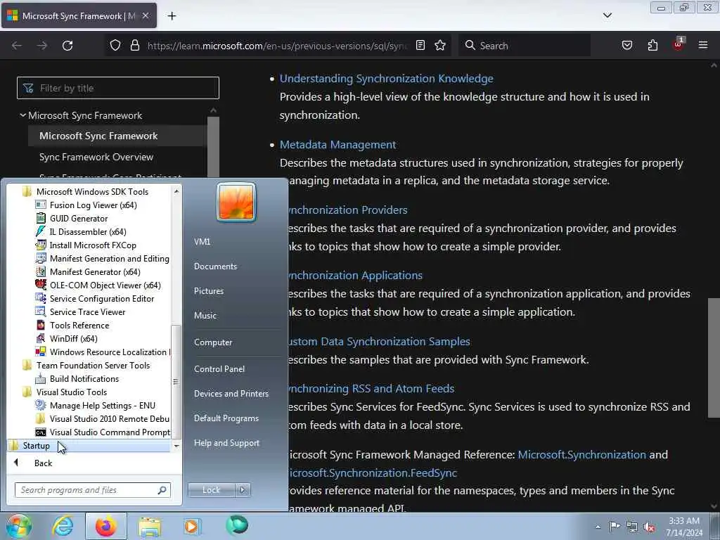
Task: Open Understanding Synchronization Knowledge link
Action: click(x=387, y=79)
